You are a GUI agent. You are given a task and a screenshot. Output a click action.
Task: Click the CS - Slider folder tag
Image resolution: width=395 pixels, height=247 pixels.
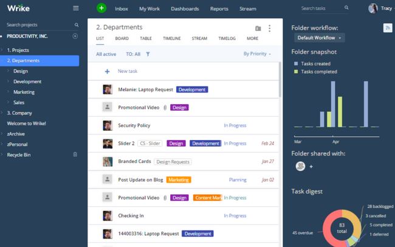pos(150,144)
